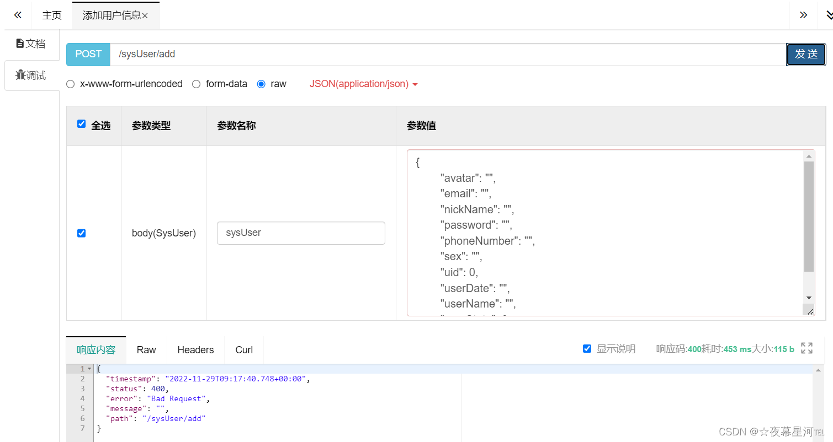This screenshot has width=833, height=442.
Task: Click the sysUser parameter name input field
Action: point(301,233)
